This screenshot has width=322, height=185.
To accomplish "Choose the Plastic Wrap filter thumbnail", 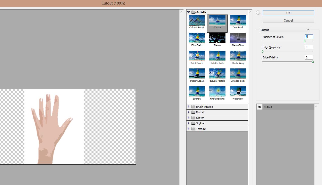I will (238, 56).
